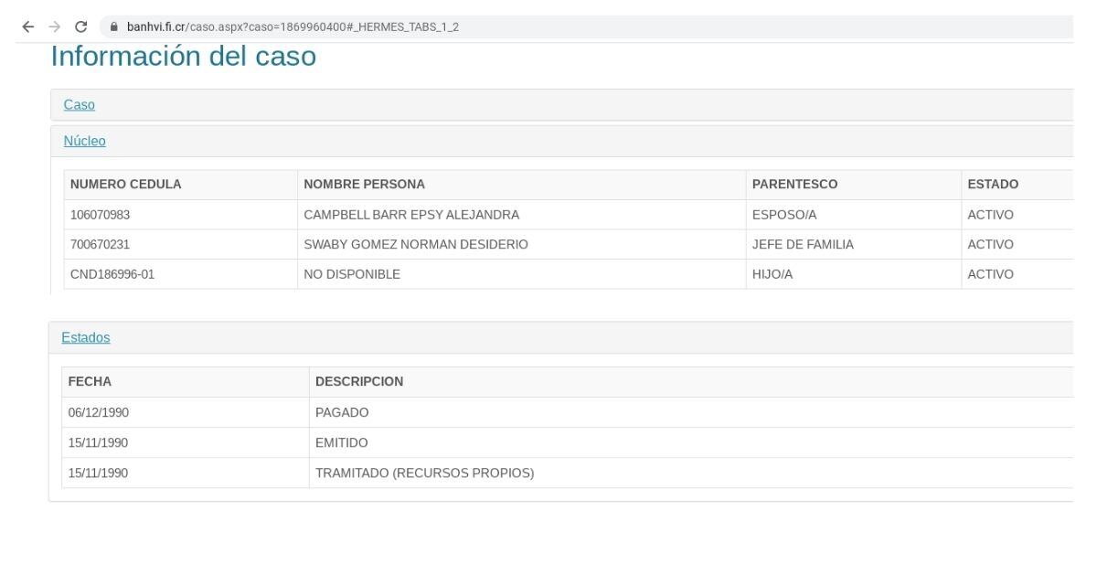Click the JEFE DE FAMILIA cell
This screenshot has width=1097, height=574.
point(803,245)
